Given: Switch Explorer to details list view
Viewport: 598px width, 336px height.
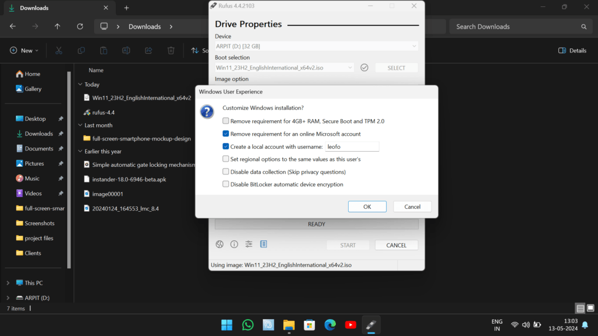Looking at the screenshot, I should [580, 308].
